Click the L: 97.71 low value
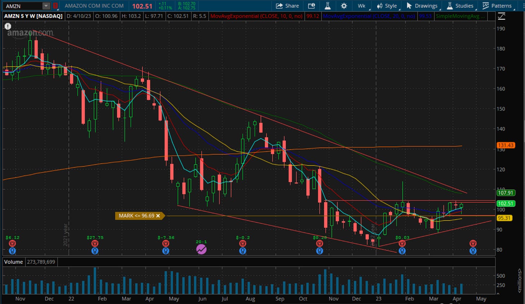The image size is (525, 304). 154,16
